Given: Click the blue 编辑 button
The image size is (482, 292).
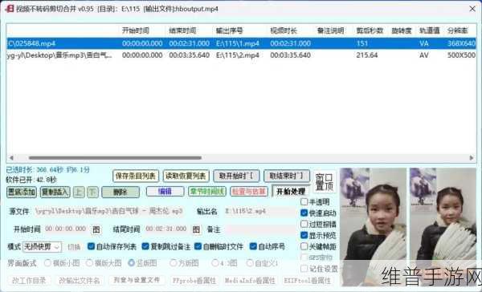Looking at the screenshot, I should [165, 192].
